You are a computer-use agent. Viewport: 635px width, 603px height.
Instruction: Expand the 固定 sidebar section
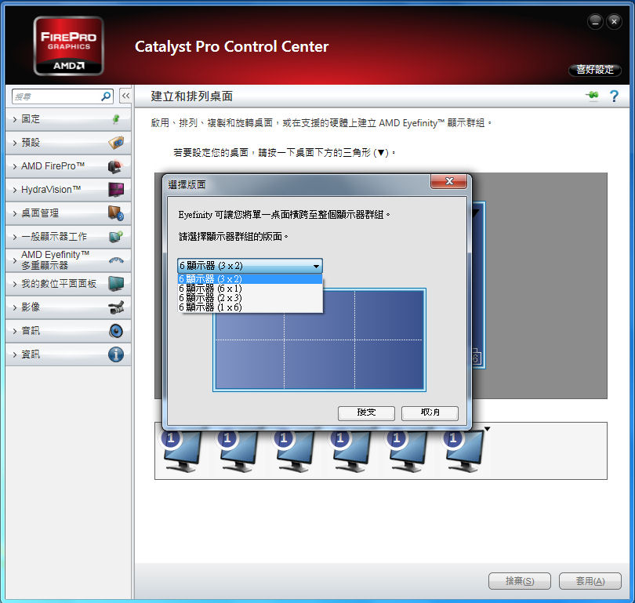point(68,119)
